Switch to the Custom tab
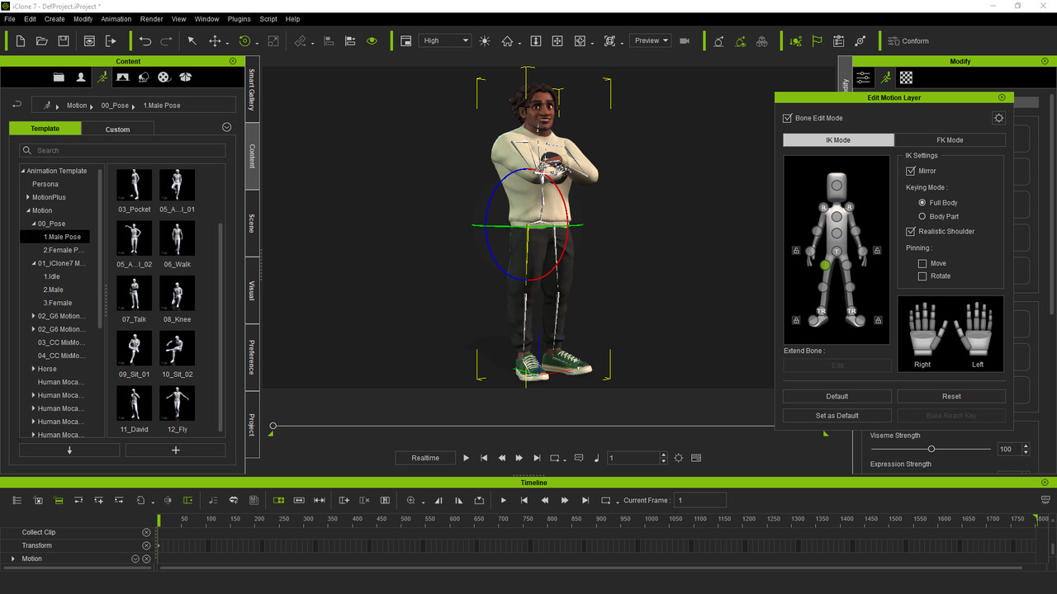This screenshot has width=1057, height=594. tap(117, 129)
